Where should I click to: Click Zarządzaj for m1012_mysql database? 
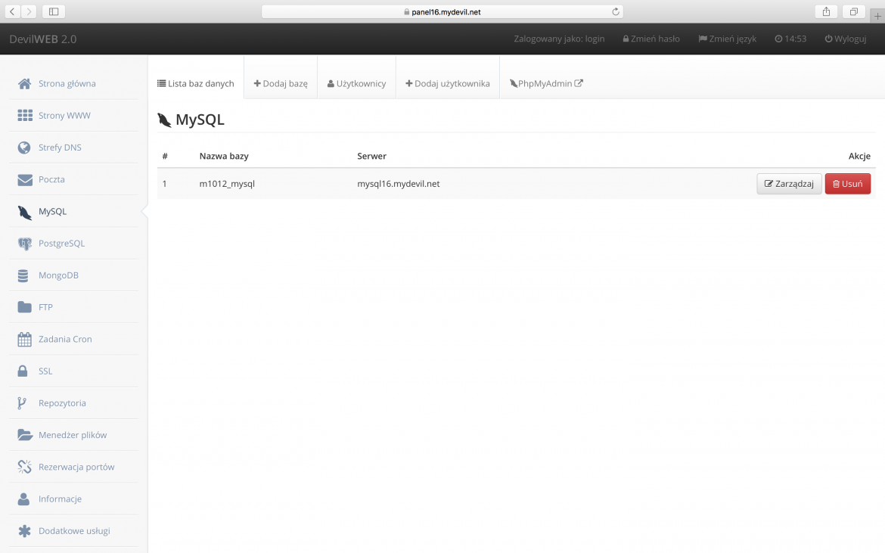pyautogui.click(x=789, y=183)
